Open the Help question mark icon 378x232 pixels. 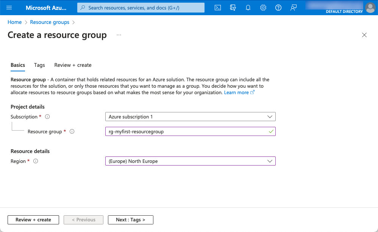point(278,8)
